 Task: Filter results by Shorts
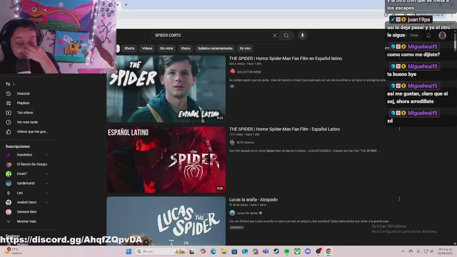(x=129, y=48)
